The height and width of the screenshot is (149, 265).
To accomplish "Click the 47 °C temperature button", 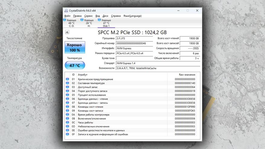I will click(75, 65).
